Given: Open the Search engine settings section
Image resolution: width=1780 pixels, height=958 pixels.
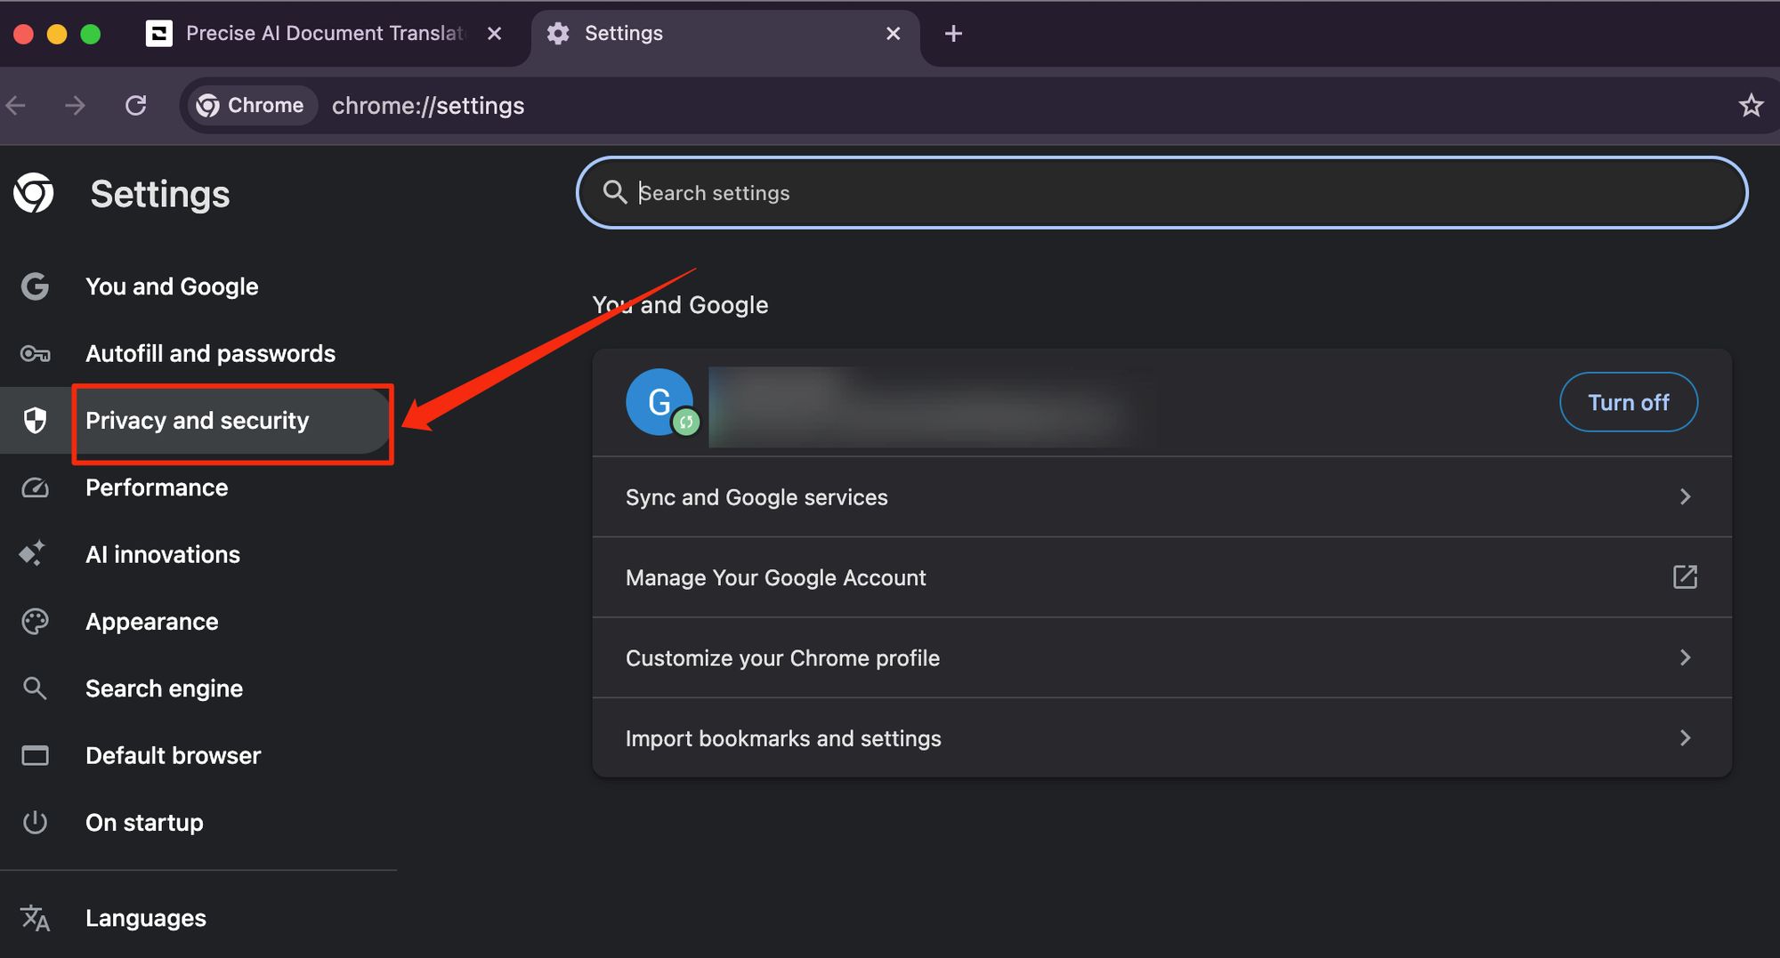Looking at the screenshot, I should pos(164,688).
